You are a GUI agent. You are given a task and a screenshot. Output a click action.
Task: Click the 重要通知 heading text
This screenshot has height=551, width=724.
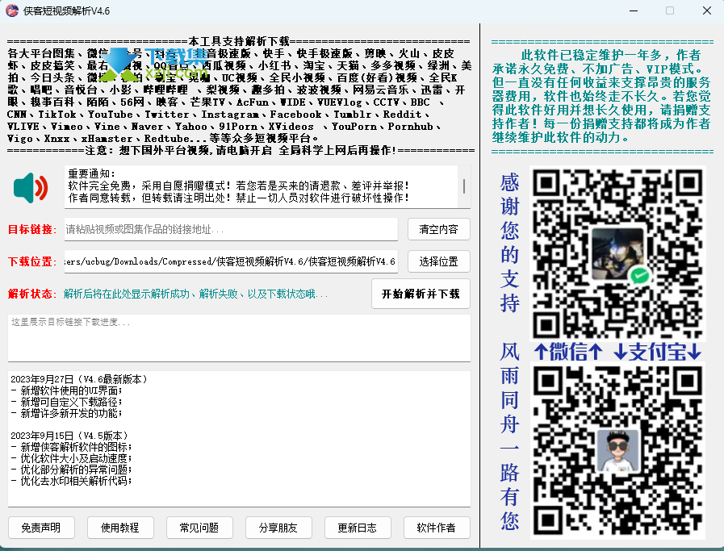tap(91, 173)
